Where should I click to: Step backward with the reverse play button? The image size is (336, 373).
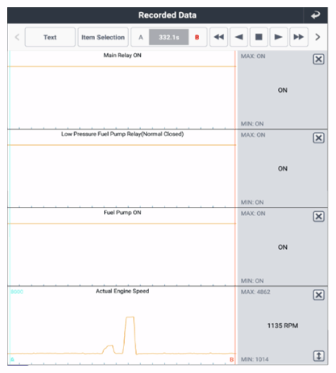[239, 37]
